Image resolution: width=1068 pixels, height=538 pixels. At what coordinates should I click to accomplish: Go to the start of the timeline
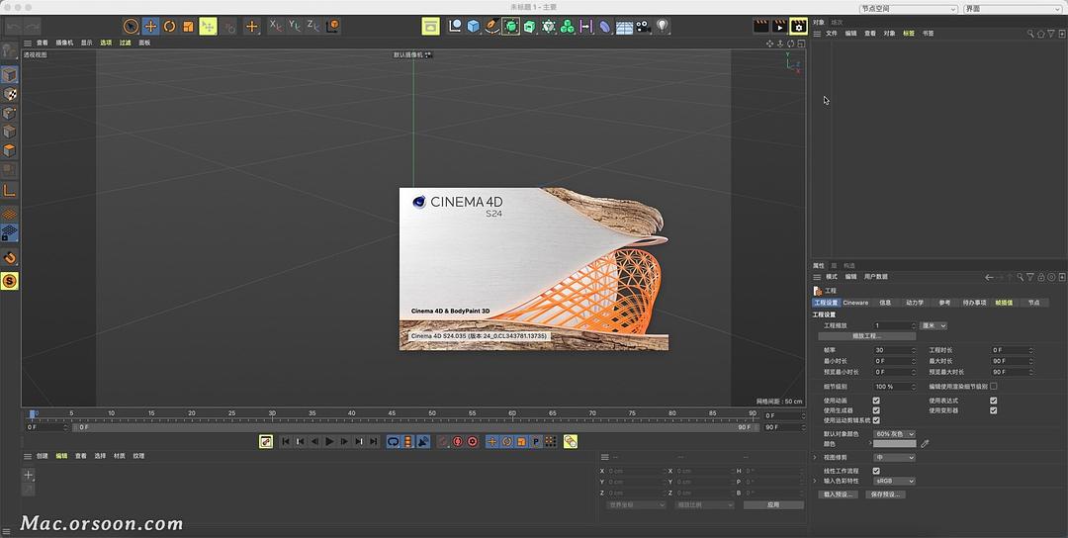click(x=286, y=442)
